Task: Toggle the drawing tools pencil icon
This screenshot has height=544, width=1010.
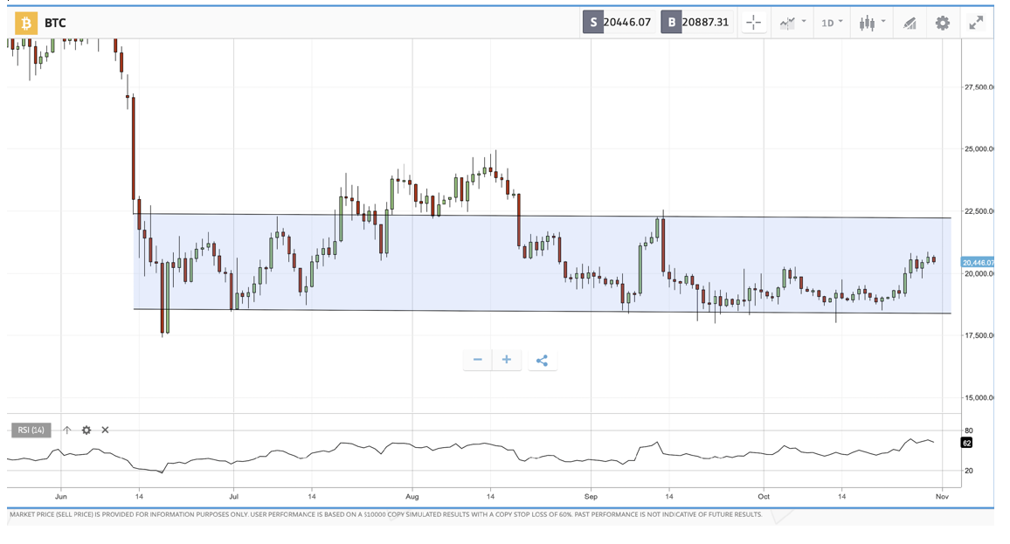Action: [910, 23]
